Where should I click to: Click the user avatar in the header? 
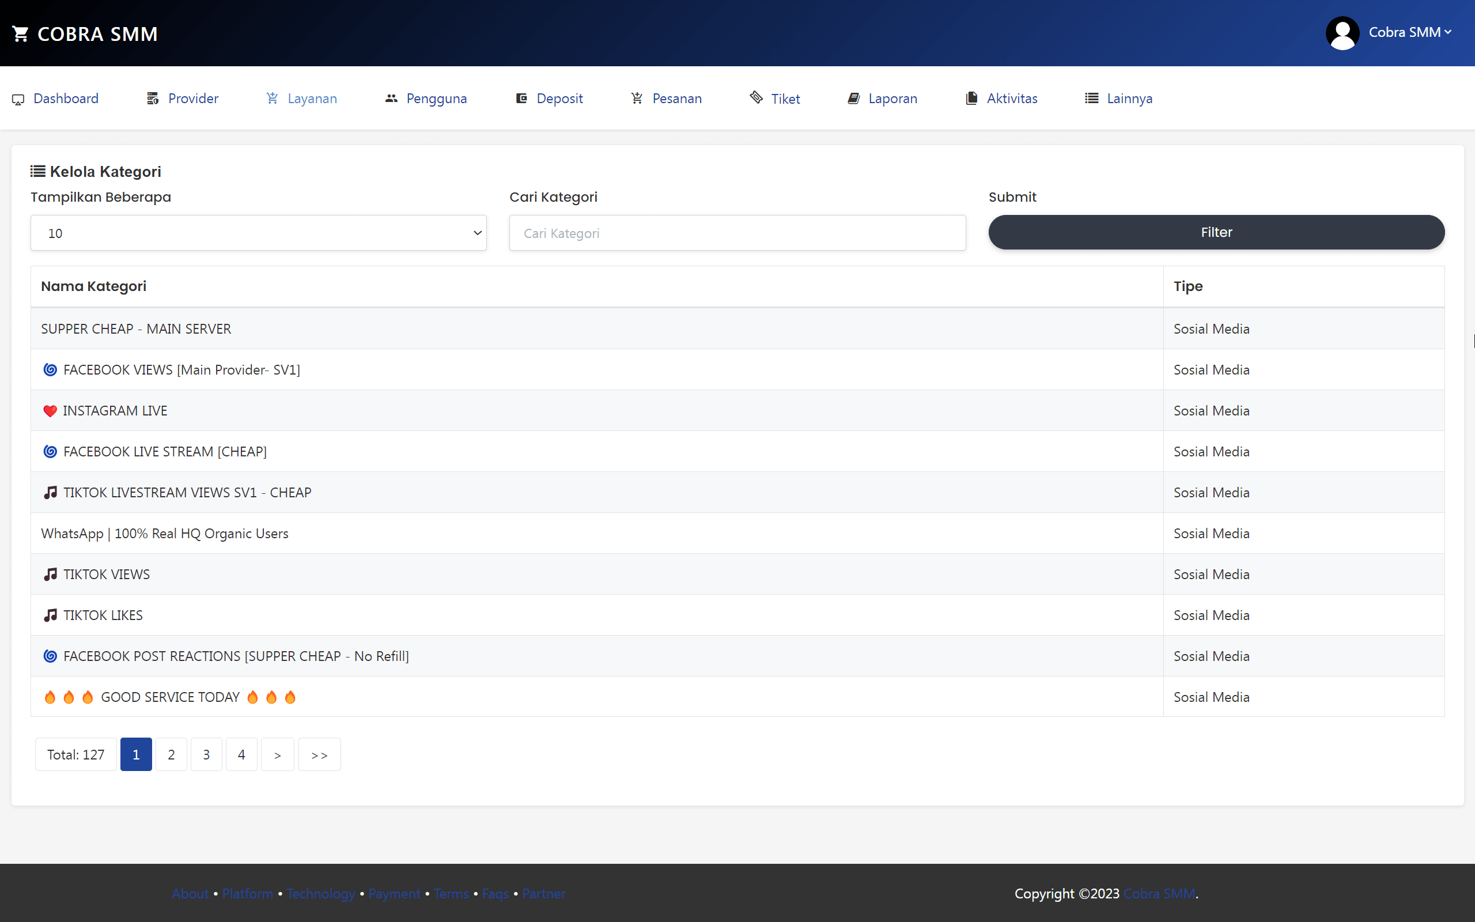1341,32
